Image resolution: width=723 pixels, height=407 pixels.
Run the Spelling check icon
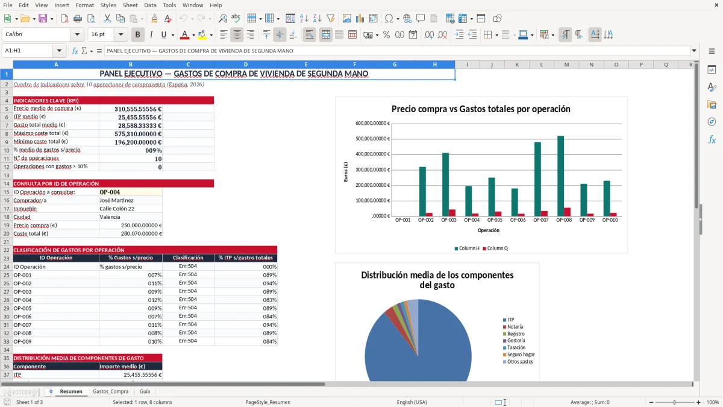tap(236, 19)
